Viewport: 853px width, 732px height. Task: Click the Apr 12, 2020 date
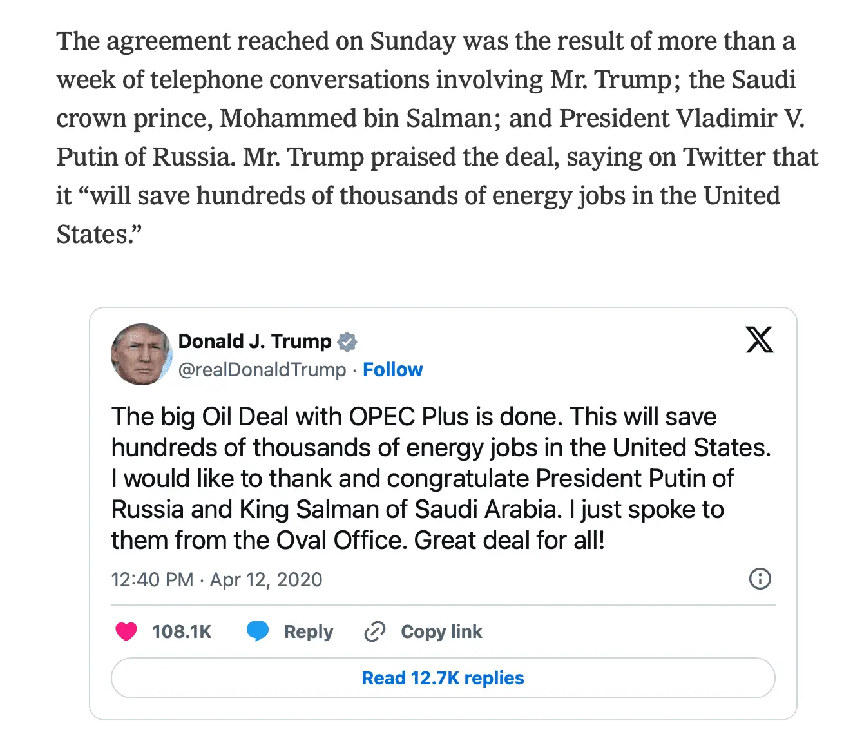tap(266, 580)
